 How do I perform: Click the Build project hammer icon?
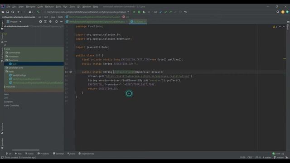(38, 12)
